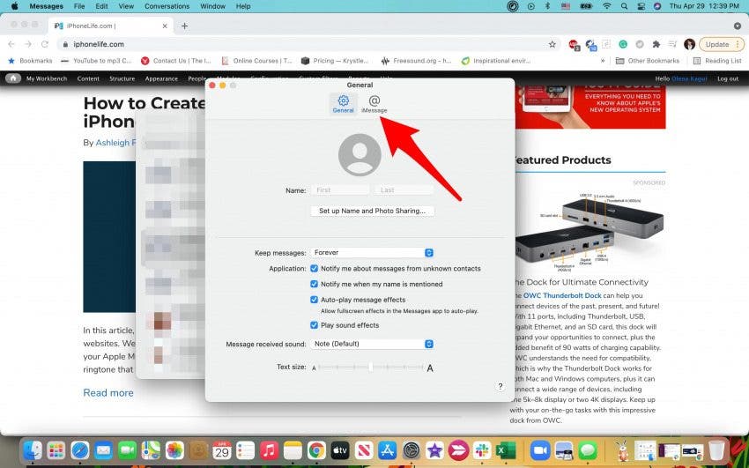Open the Apple menu
This screenshot has width=749, height=468.
coord(14,6)
